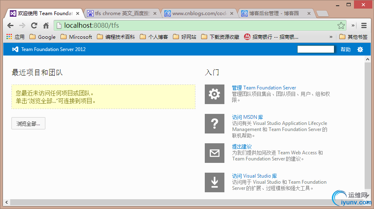Screen dimensions: 374x209
Task: Focus the TFS header search box
Action: [316, 49]
